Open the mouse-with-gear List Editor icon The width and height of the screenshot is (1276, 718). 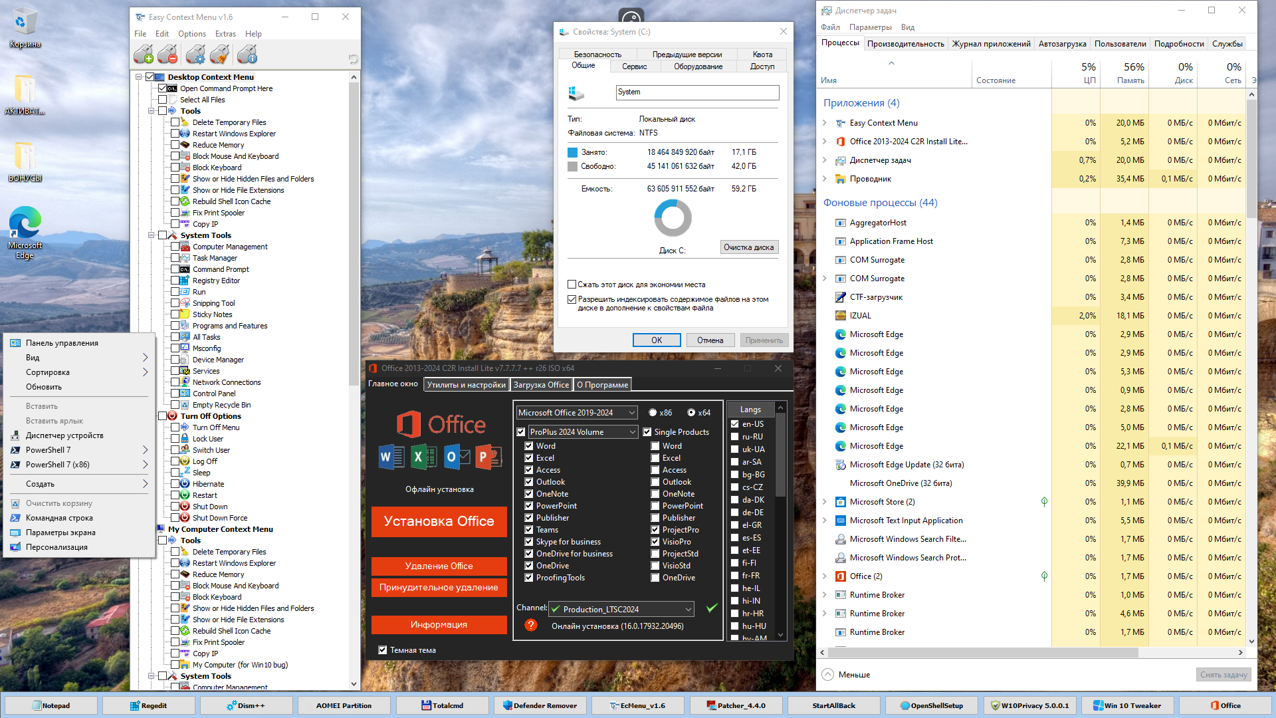[x=195, y=55]
